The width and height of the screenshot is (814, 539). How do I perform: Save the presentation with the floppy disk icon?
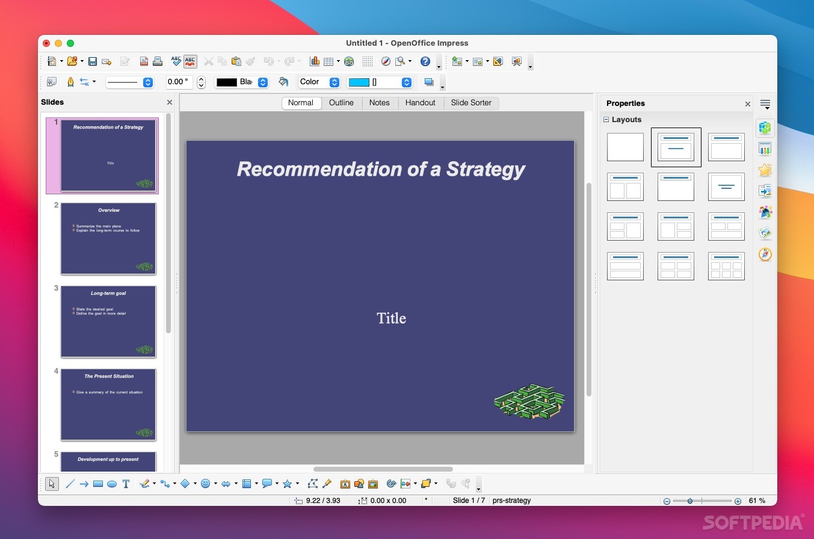(93, 61)
